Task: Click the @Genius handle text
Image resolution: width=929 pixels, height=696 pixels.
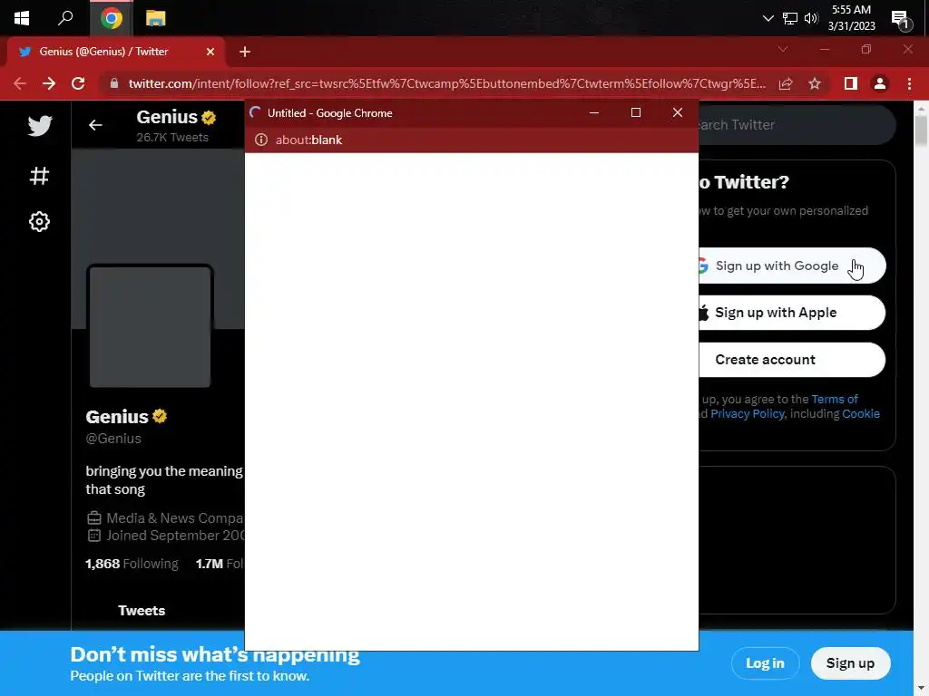Action: (113, 439)
